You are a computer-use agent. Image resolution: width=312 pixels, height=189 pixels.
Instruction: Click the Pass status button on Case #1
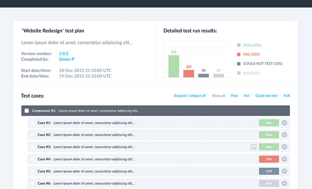(x=269, y=123)
